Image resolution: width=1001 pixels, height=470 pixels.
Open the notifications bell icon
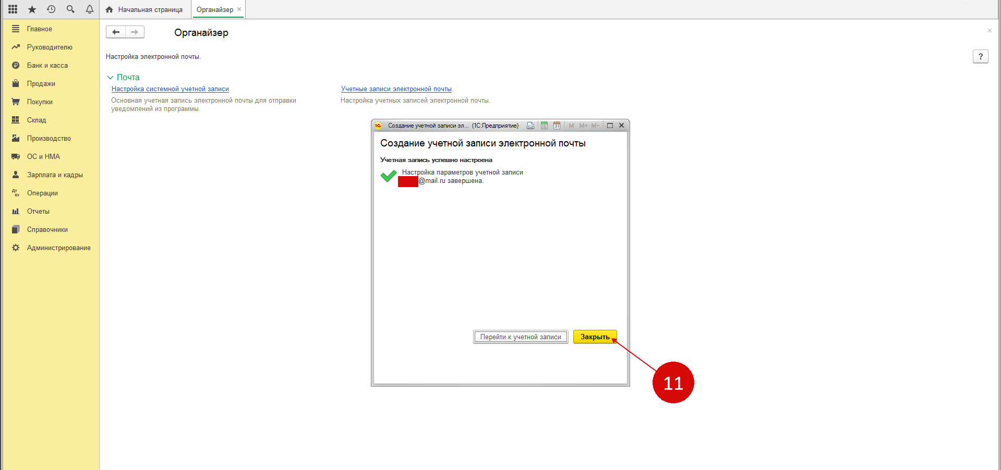coord(90,9)
